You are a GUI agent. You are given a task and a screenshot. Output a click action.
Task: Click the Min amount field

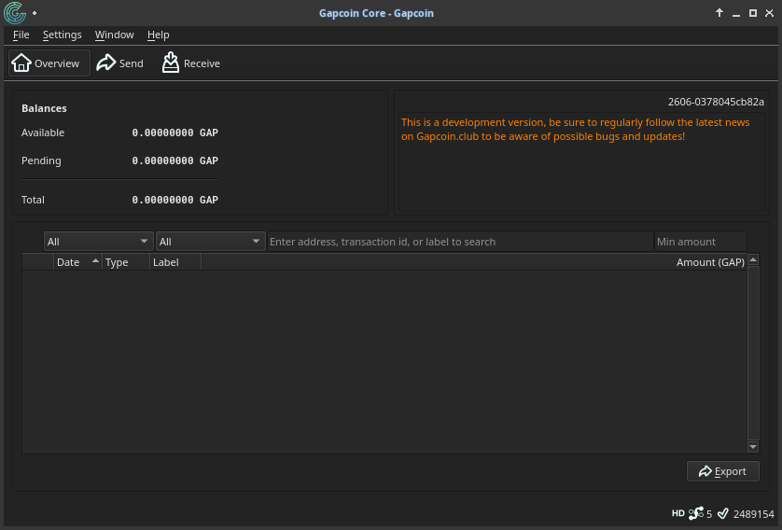pos(700,242)
